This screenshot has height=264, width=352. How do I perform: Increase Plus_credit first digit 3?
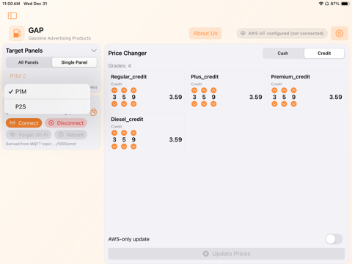click(x=194, y=90)
